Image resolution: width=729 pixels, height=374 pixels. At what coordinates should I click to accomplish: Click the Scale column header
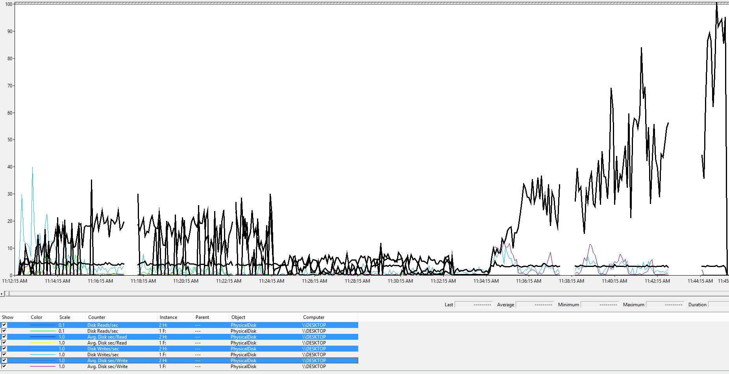pos(65,317)
